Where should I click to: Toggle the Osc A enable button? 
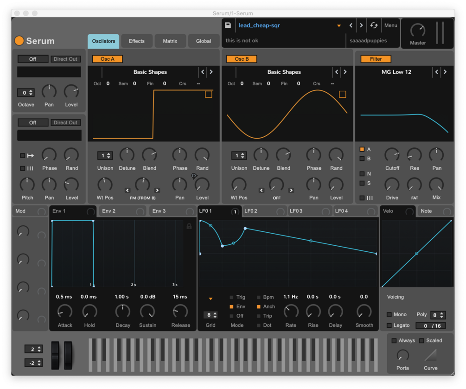(x=107, y=59)
